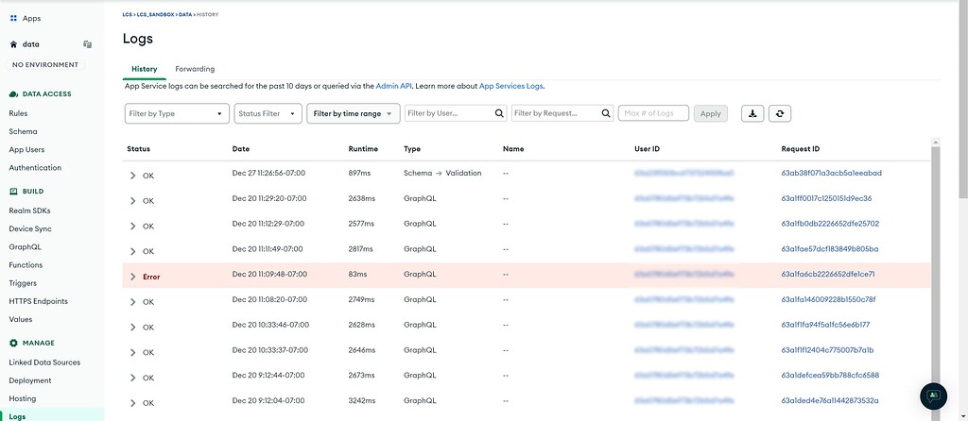Expand the Schema Validation log row
This screenshot has height=421, width=968.
(132, 175)
